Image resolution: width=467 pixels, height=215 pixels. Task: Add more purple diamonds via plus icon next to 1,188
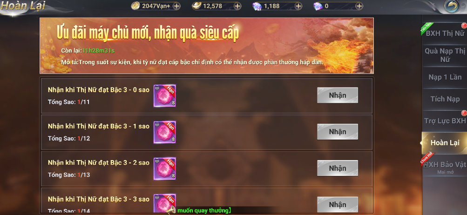pyautogui.click(x=298, y=6)
